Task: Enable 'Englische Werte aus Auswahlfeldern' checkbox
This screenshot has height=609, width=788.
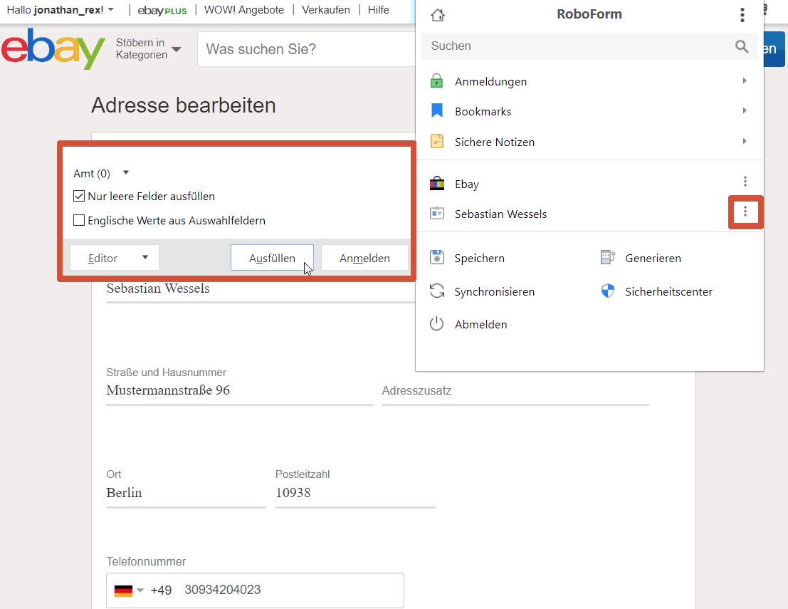Action: pos(79,220)
